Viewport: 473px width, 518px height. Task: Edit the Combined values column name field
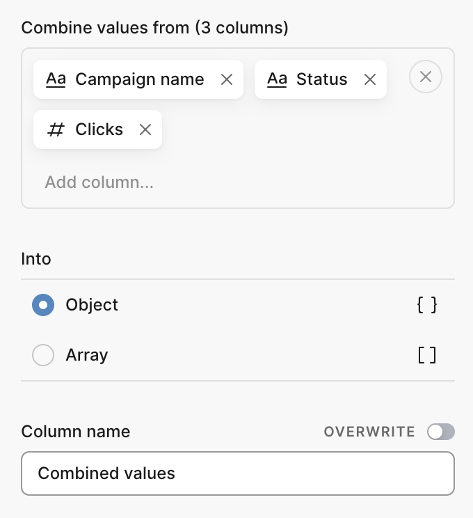click(237, 473)
